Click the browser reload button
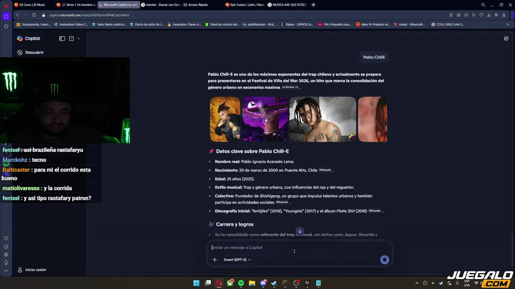 tap(34, 15)
